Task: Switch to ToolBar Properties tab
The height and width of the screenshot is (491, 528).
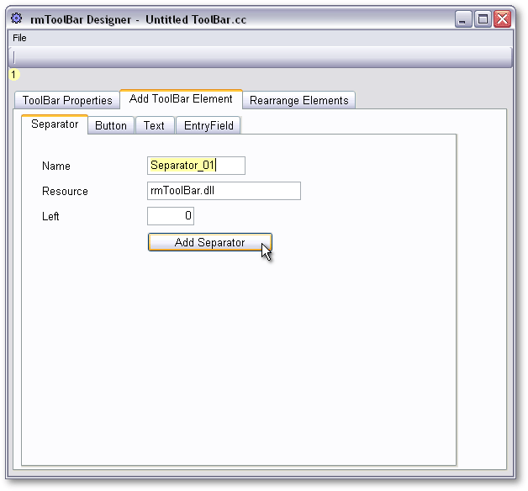Action: pos(67,100)
